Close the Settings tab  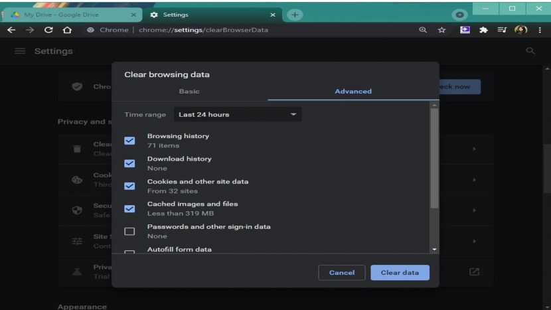(x=273, y=15)
